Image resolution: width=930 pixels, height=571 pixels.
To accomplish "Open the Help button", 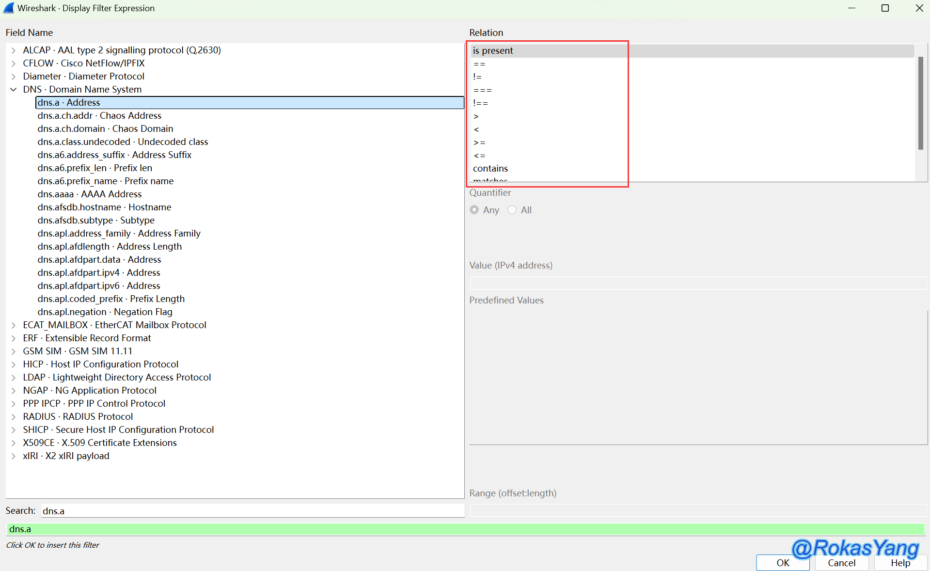I will 900,563.
